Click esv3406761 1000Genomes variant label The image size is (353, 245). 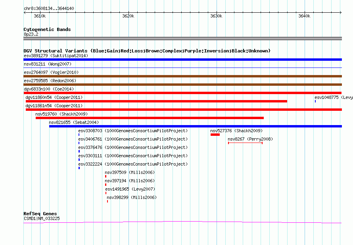tap(133, 139)
